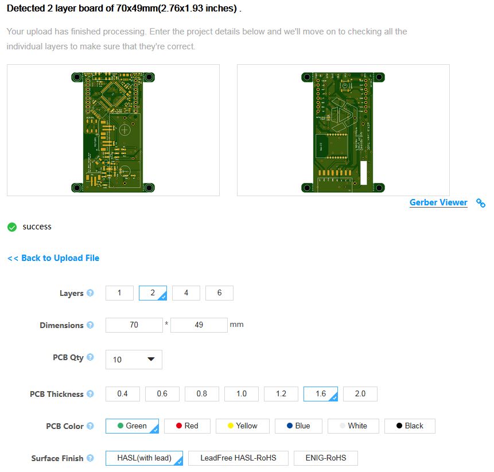Click the 'success' status text

(x=37, y=227)
